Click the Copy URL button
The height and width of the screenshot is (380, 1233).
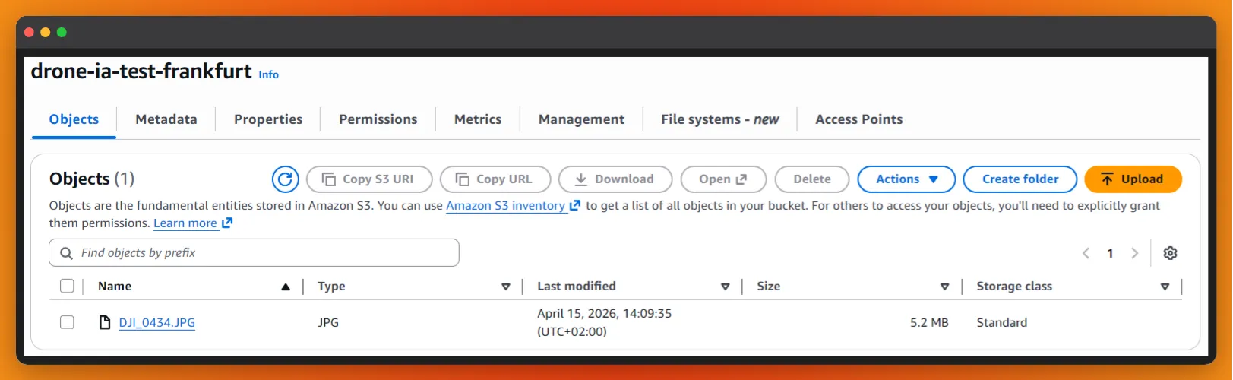(x=495, y=179)
